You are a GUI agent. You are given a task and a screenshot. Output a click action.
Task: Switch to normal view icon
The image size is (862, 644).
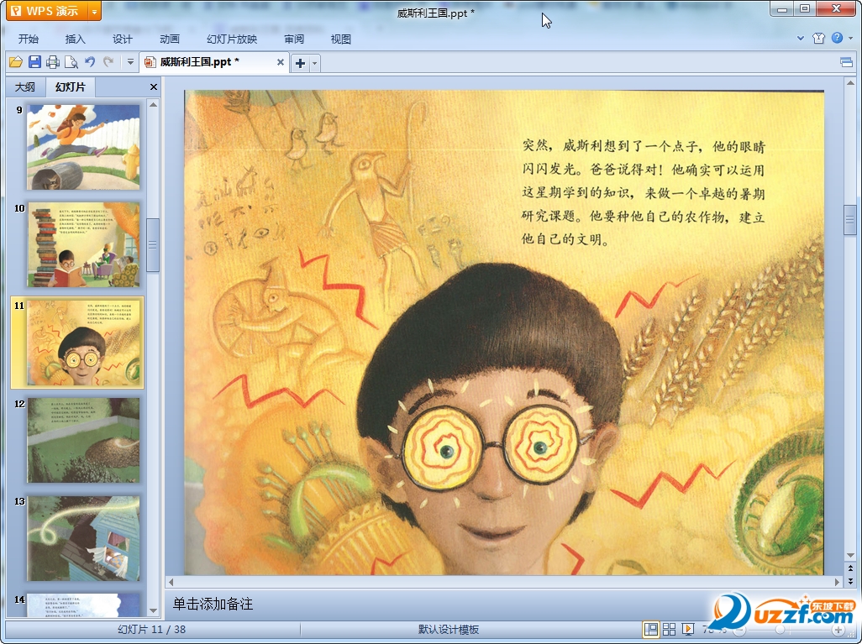pos(651,630)
